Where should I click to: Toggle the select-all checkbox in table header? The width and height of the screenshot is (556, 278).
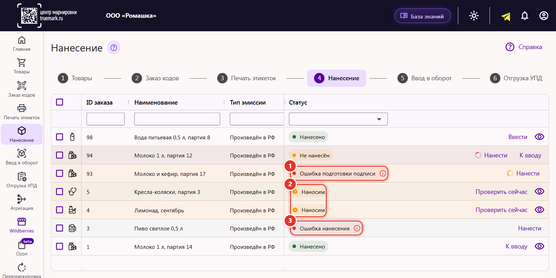point(59,102)
